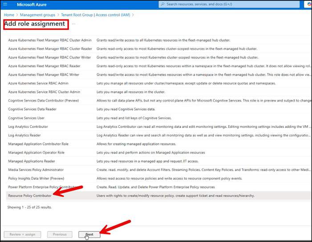Select Azure Kubernetes Fleet Manager RBAC Writer role
312x242 pixels.
pos(44,75)
